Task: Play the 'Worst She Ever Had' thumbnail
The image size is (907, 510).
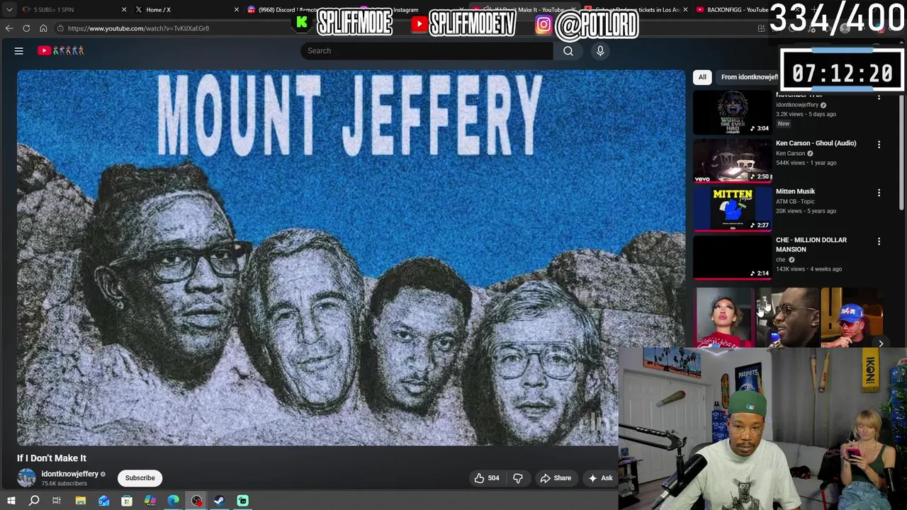Action: (732, 112)
